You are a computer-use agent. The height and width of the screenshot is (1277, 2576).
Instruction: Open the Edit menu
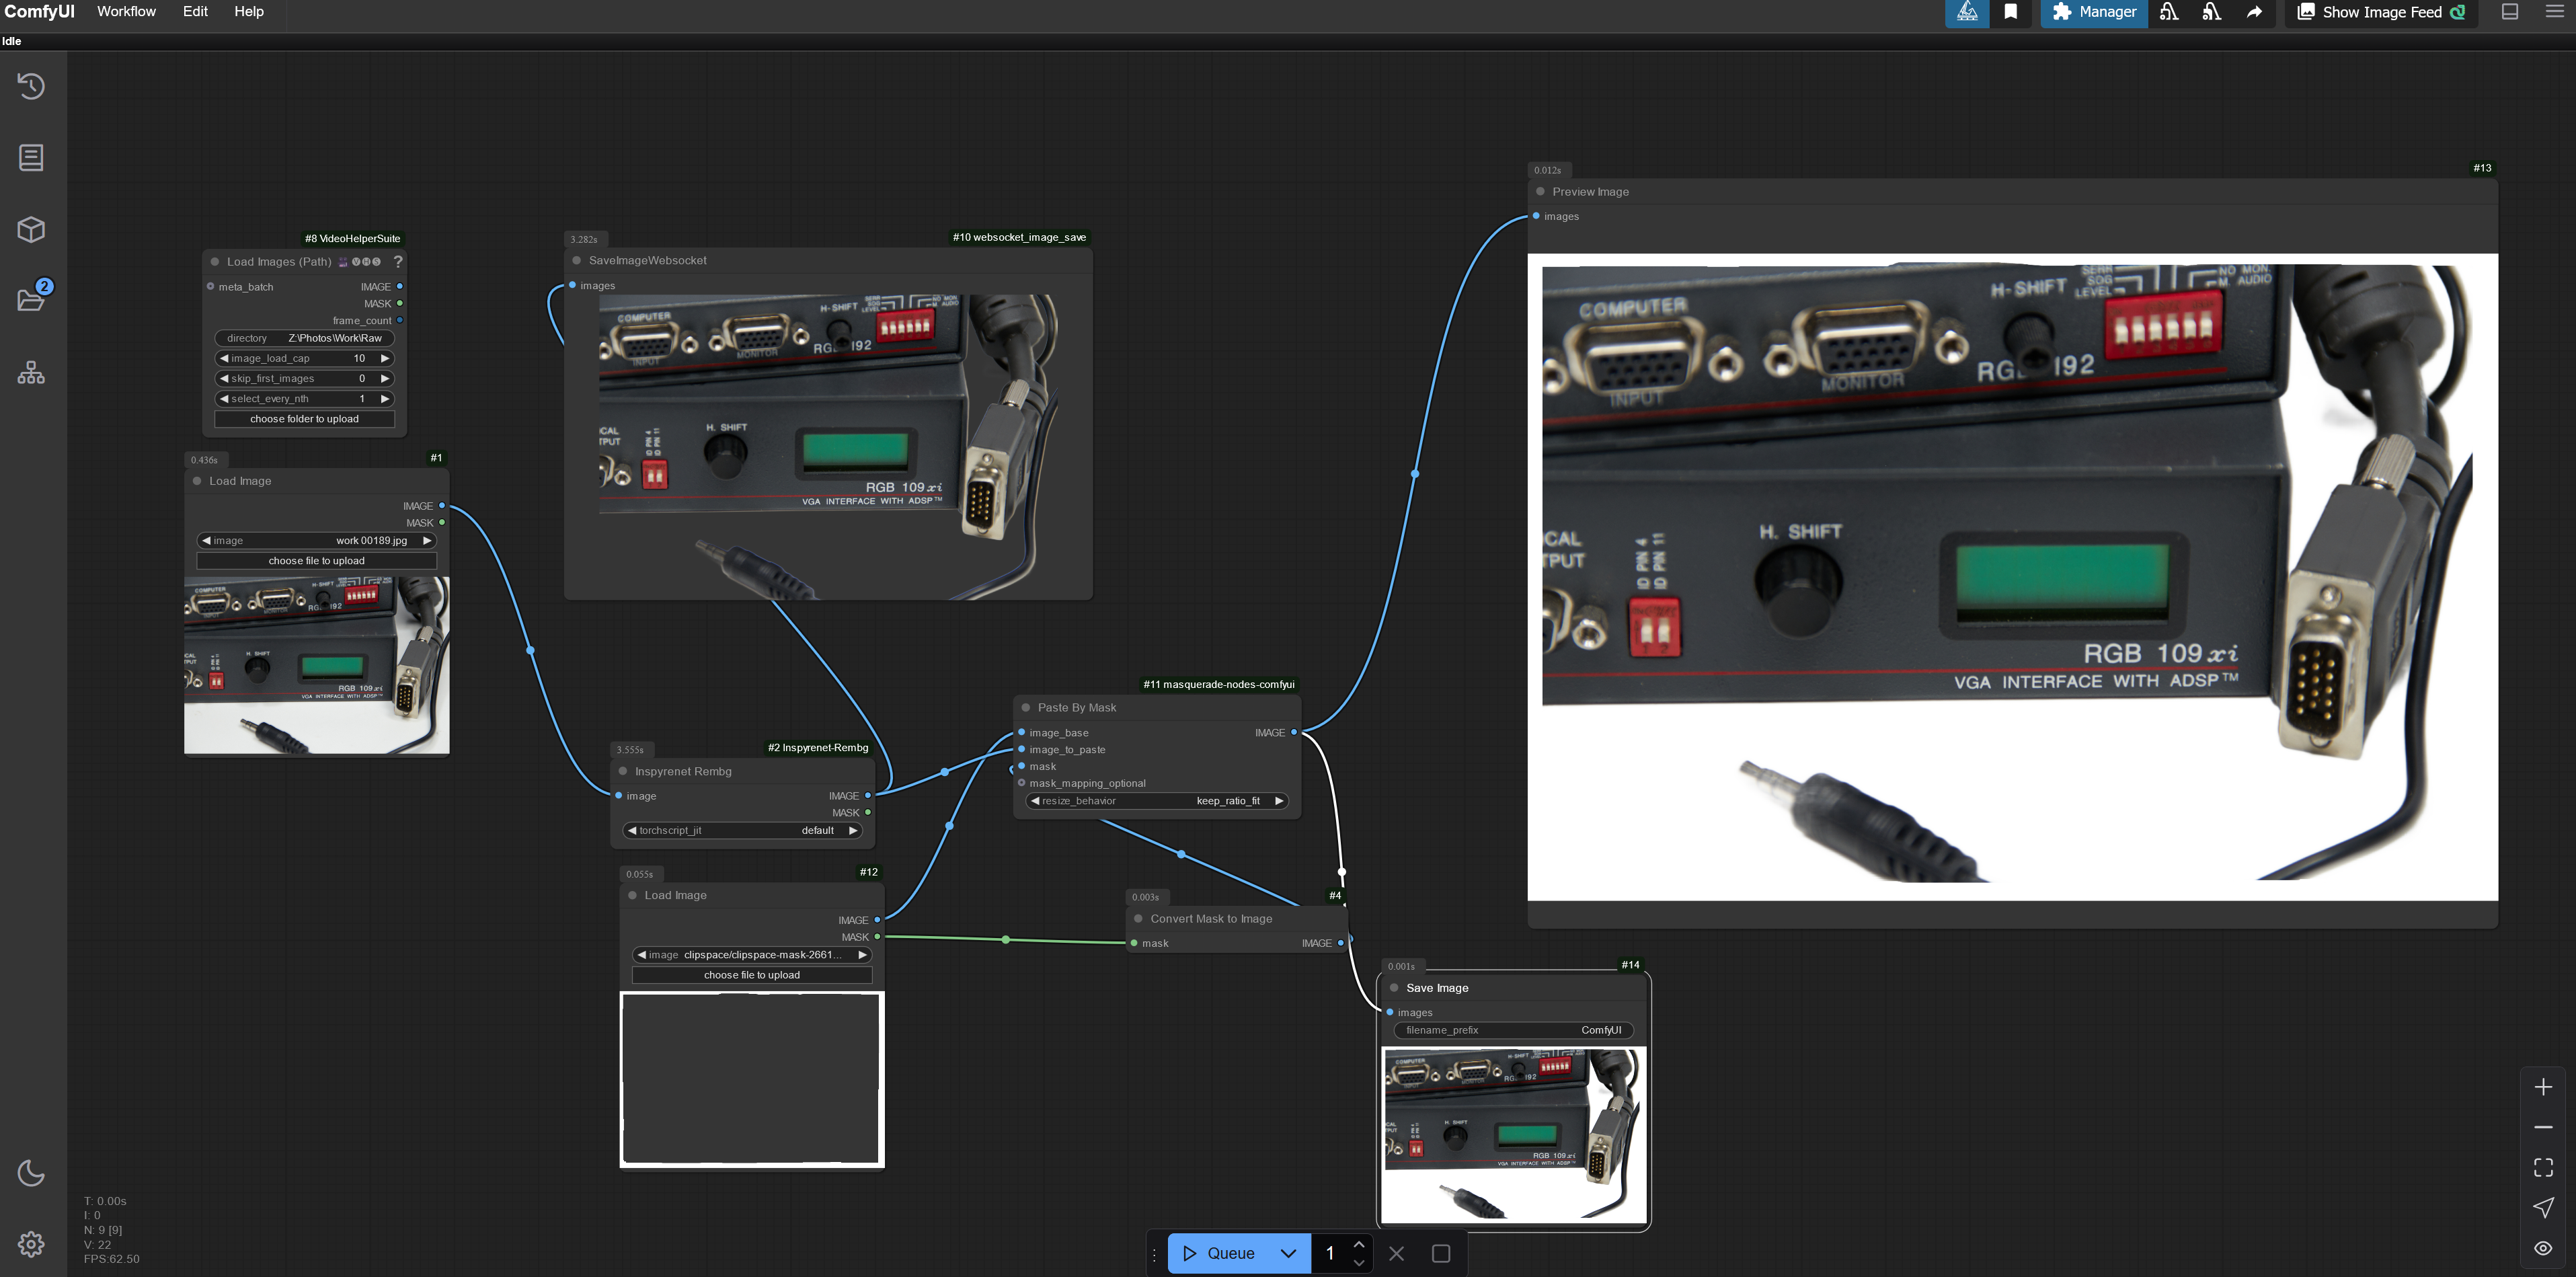coord(195,12)
